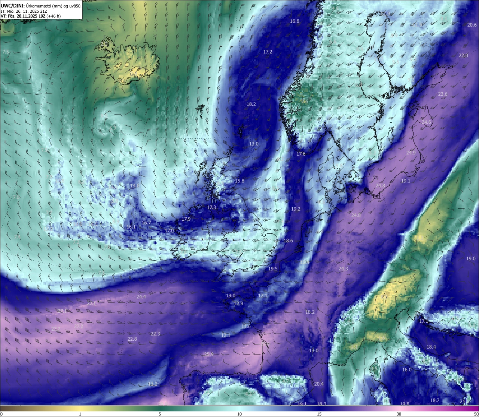Click the 15.8 value label
The width and height of the screenshot is (479, 417).
[x=239, y=181]
